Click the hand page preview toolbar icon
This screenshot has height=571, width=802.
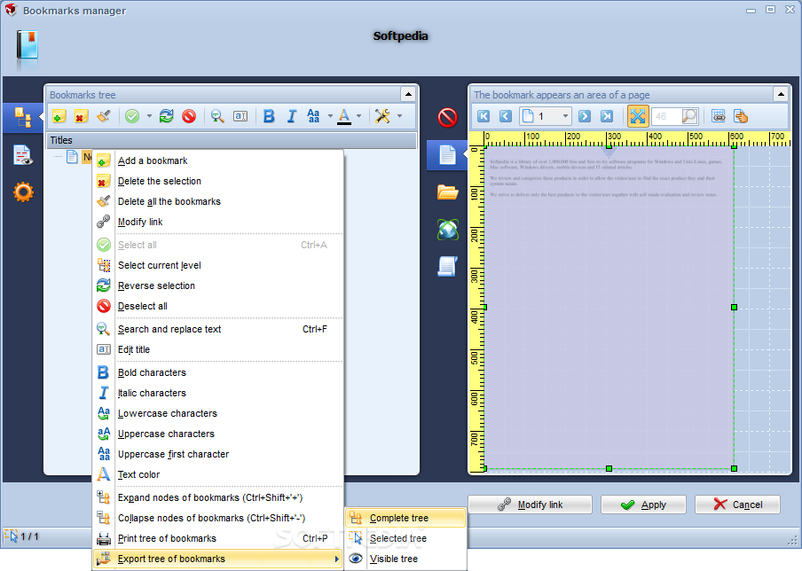click(741, 116)
